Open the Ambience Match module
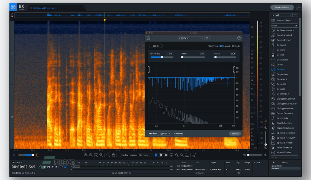The image size is (311, 180). point(282,30)
